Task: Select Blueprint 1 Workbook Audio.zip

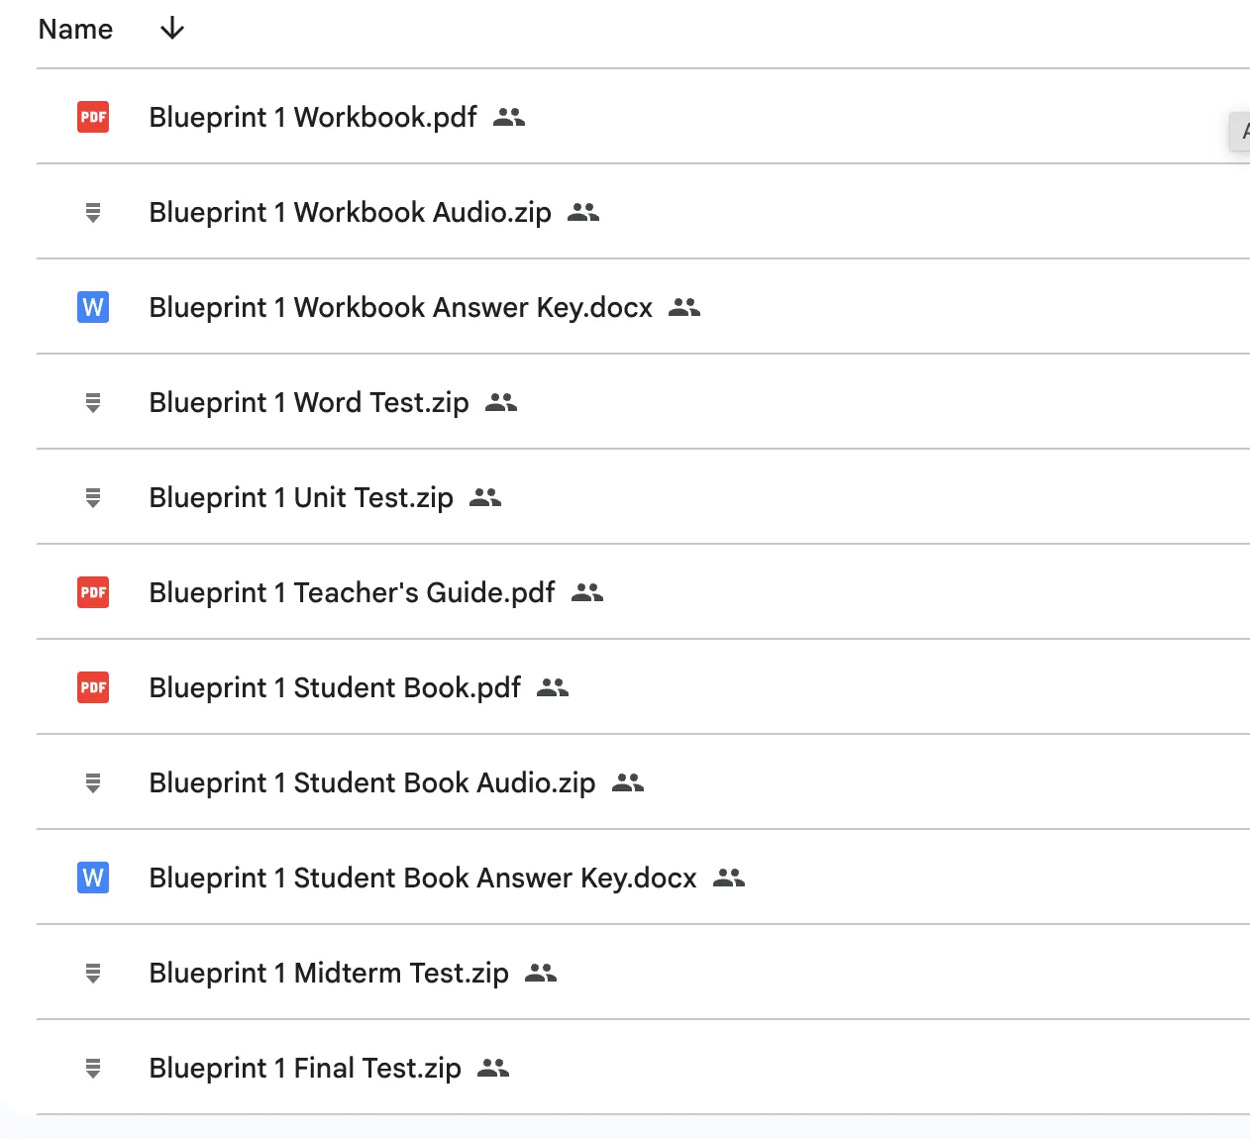Action: 350,212
